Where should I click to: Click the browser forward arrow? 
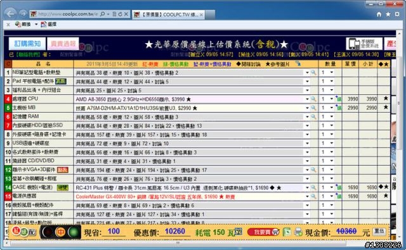(x=23, y=13)
